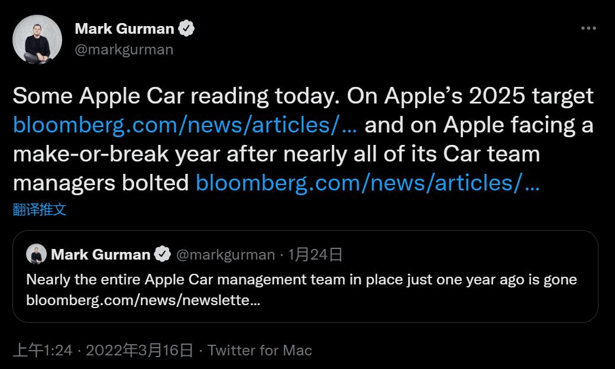Click the 上午1:24 · 2022年3月16日 timestamp
Screen dimensions: 615x369
103,351
